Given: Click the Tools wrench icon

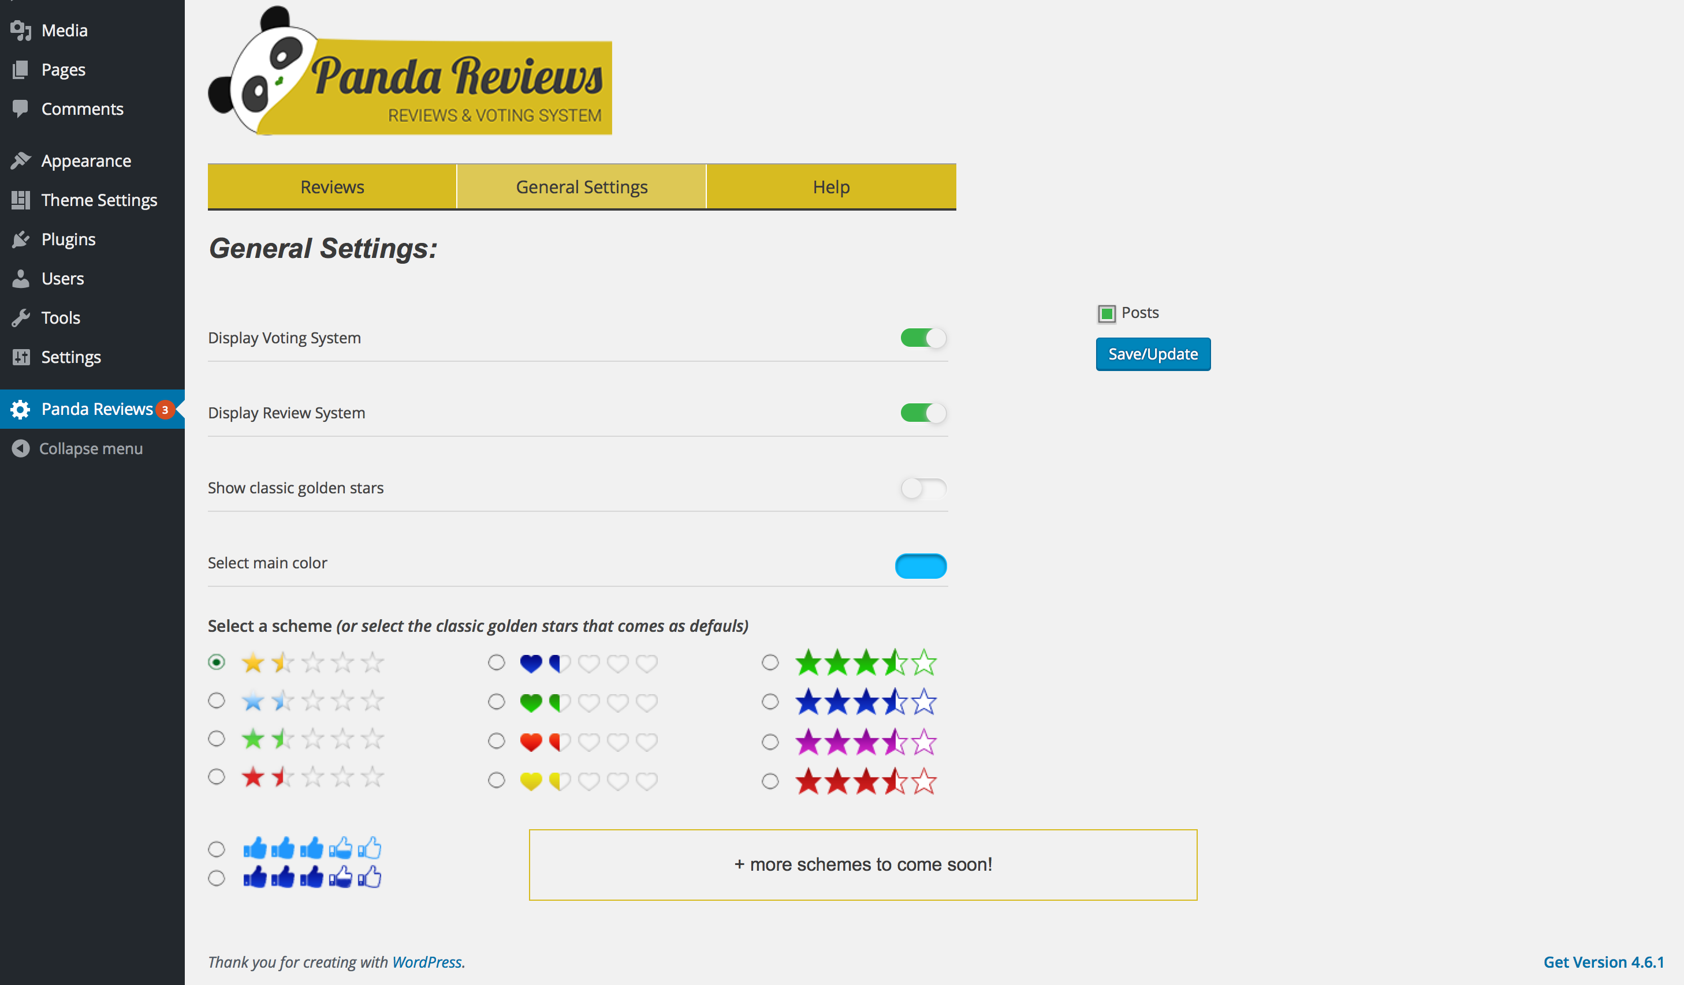Looking at the screenshot, I should coord(21,318).
